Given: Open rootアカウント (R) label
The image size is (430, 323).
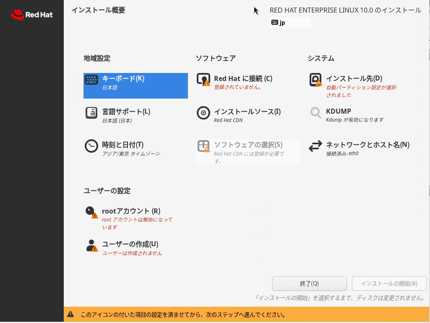Looking at the screenshot, I should (131, 211).
